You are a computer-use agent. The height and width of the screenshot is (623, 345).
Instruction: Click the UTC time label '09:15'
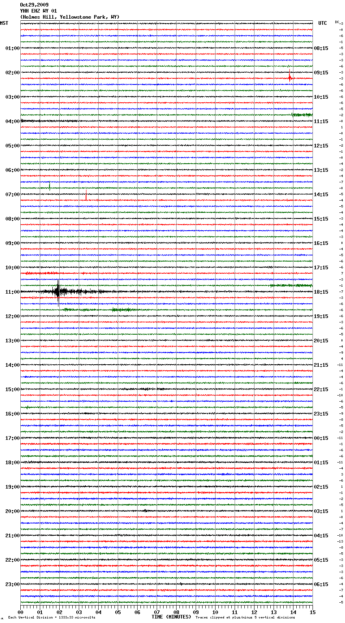pyautogui.click(x=321, y=73)
